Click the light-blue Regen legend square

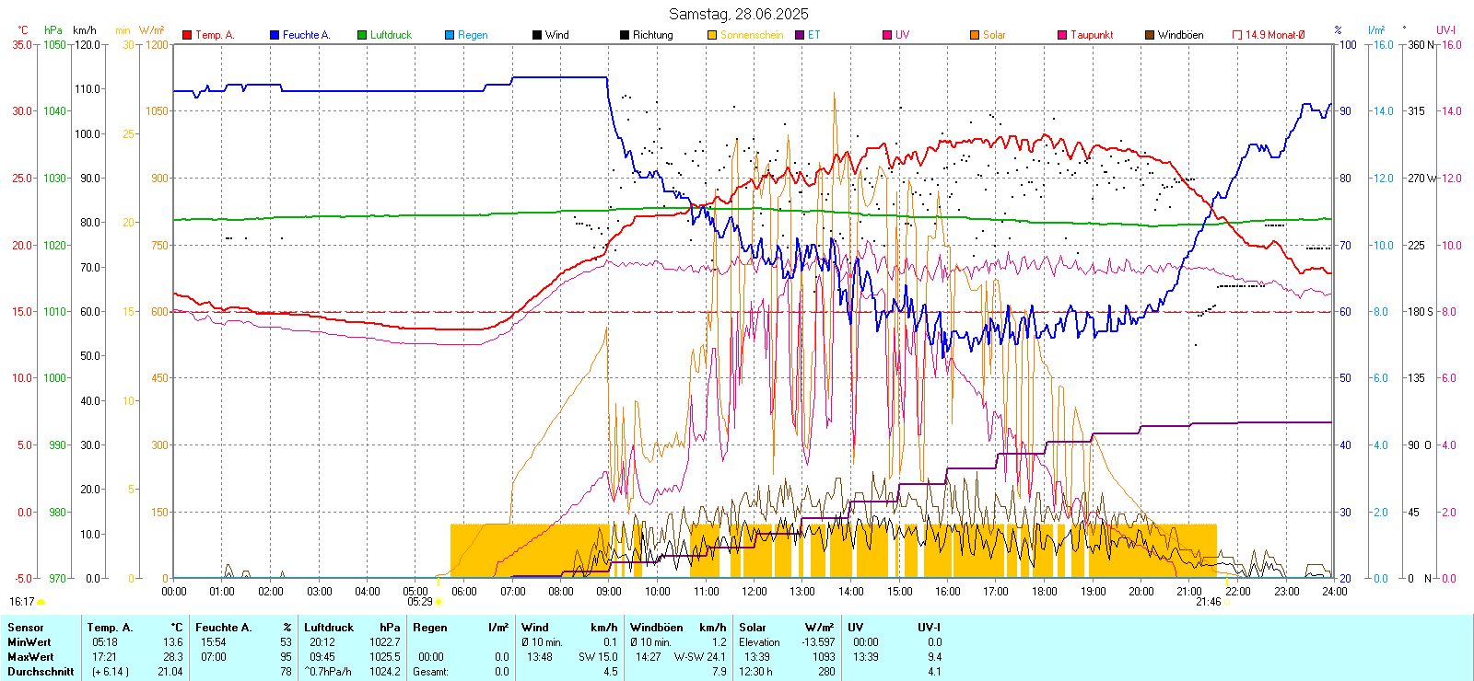[x=450, y=35]
